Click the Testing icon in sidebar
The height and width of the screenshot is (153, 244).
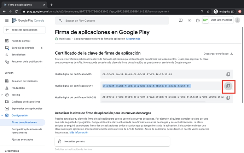[x=7, y=95]
